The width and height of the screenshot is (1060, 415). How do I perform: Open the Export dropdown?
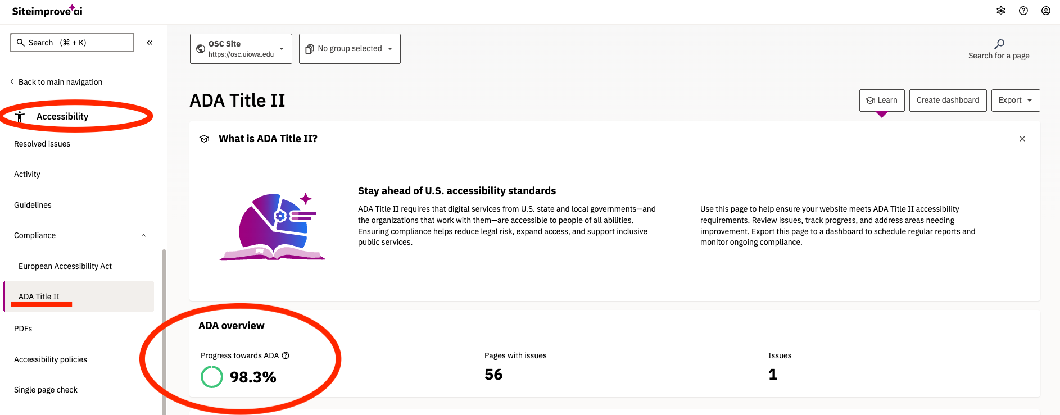1015,100
